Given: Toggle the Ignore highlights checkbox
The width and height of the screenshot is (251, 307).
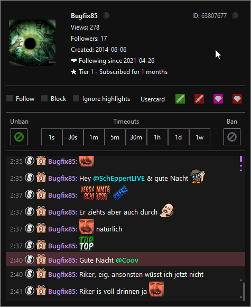Looking at the screenshot, I should tap(76, 98).
